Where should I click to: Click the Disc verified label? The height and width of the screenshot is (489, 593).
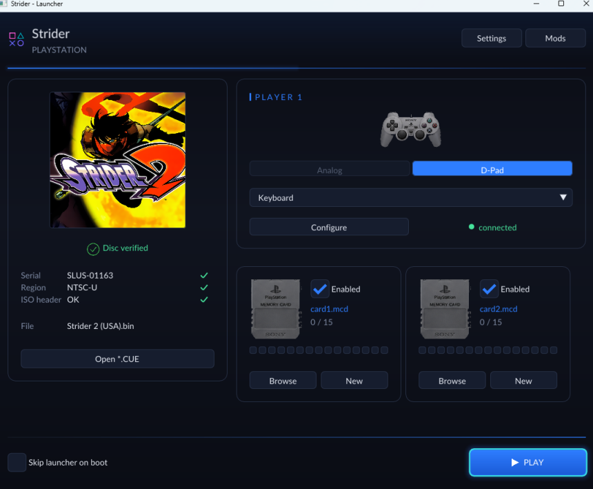click(x=125, y=248)
